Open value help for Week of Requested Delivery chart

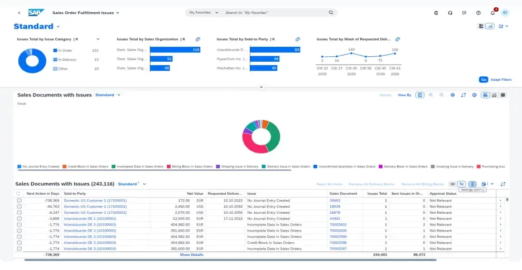398,39
